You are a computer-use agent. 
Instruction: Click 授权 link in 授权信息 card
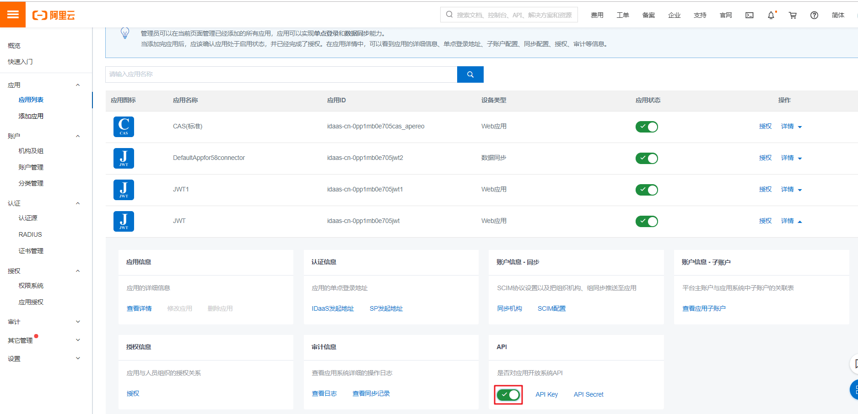[x=133, y=393]
